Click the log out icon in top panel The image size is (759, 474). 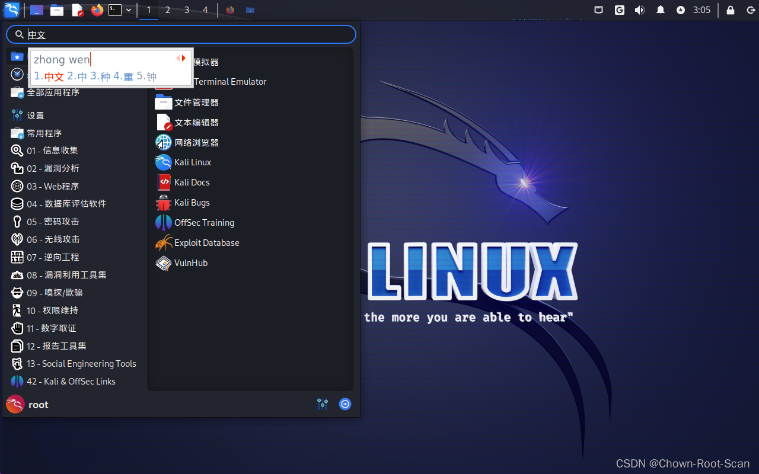tap(751, 10)
